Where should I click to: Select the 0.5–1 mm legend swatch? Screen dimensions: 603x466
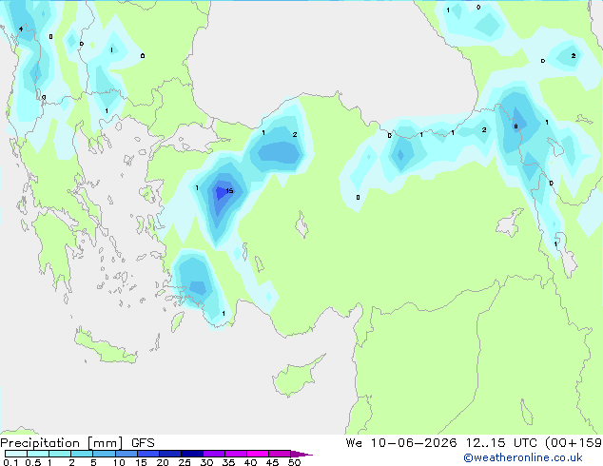coord(38,454)
